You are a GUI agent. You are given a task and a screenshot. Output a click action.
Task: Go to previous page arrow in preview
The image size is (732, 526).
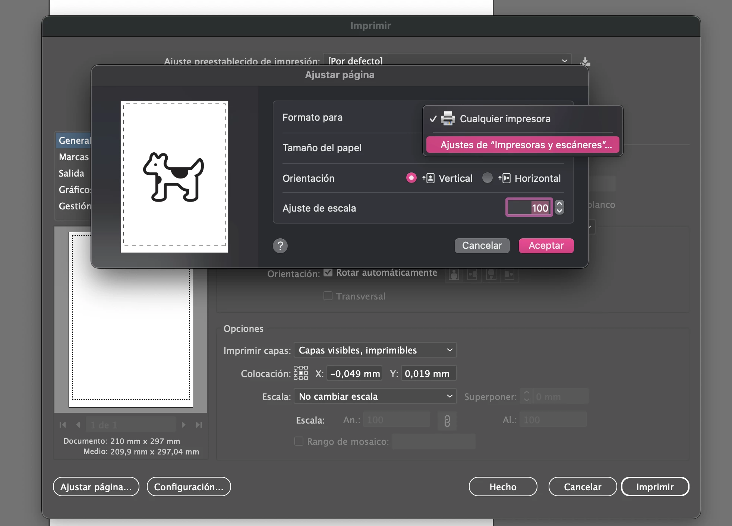click(78, 425)
